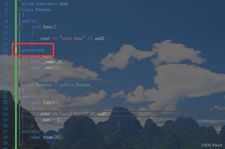Image resolution: width=225 pixels, height=149 pixels.
Task: Click the highlighted cout func1 line
Action: [x=74, y=114]
